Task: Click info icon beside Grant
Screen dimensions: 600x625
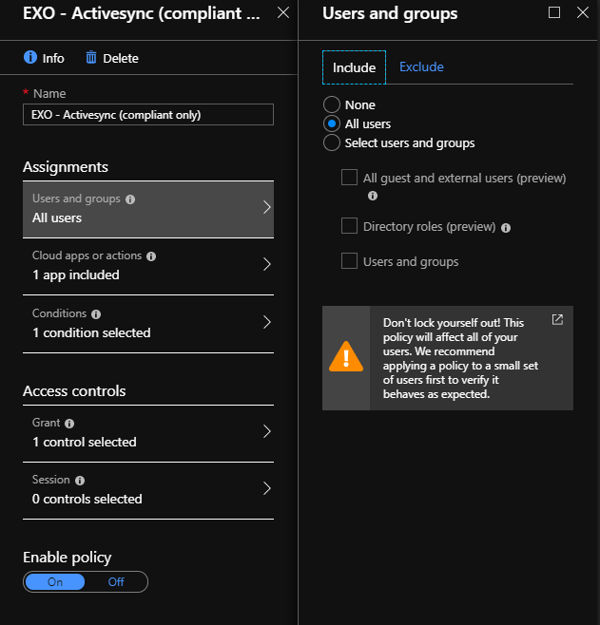Action: click(69, 423)
